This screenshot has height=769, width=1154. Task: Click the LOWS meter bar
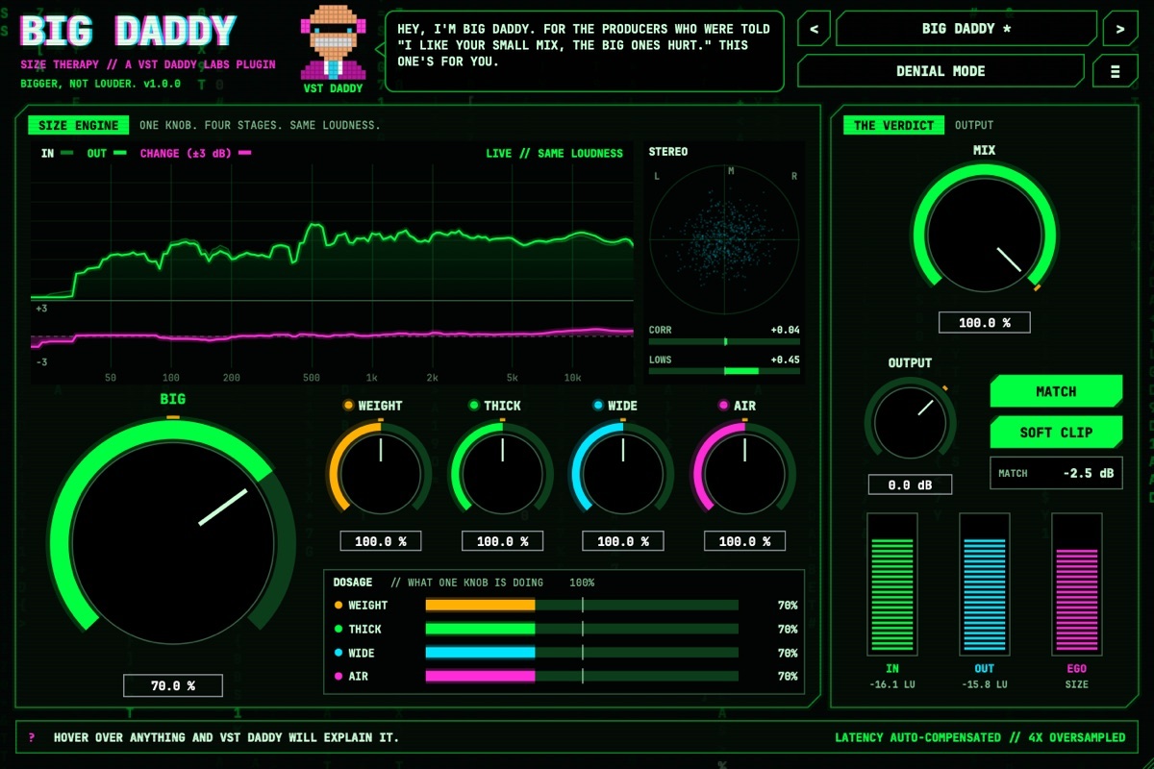[724, 370]
